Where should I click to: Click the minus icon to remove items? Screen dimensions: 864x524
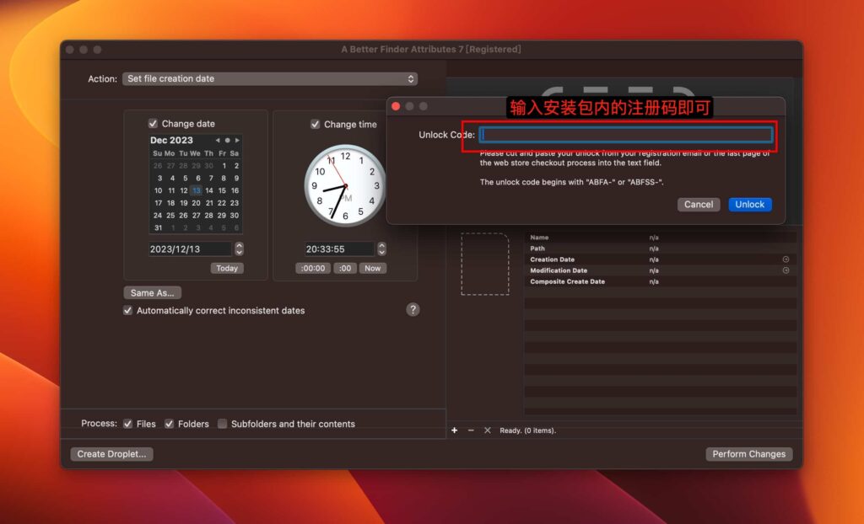472,430
